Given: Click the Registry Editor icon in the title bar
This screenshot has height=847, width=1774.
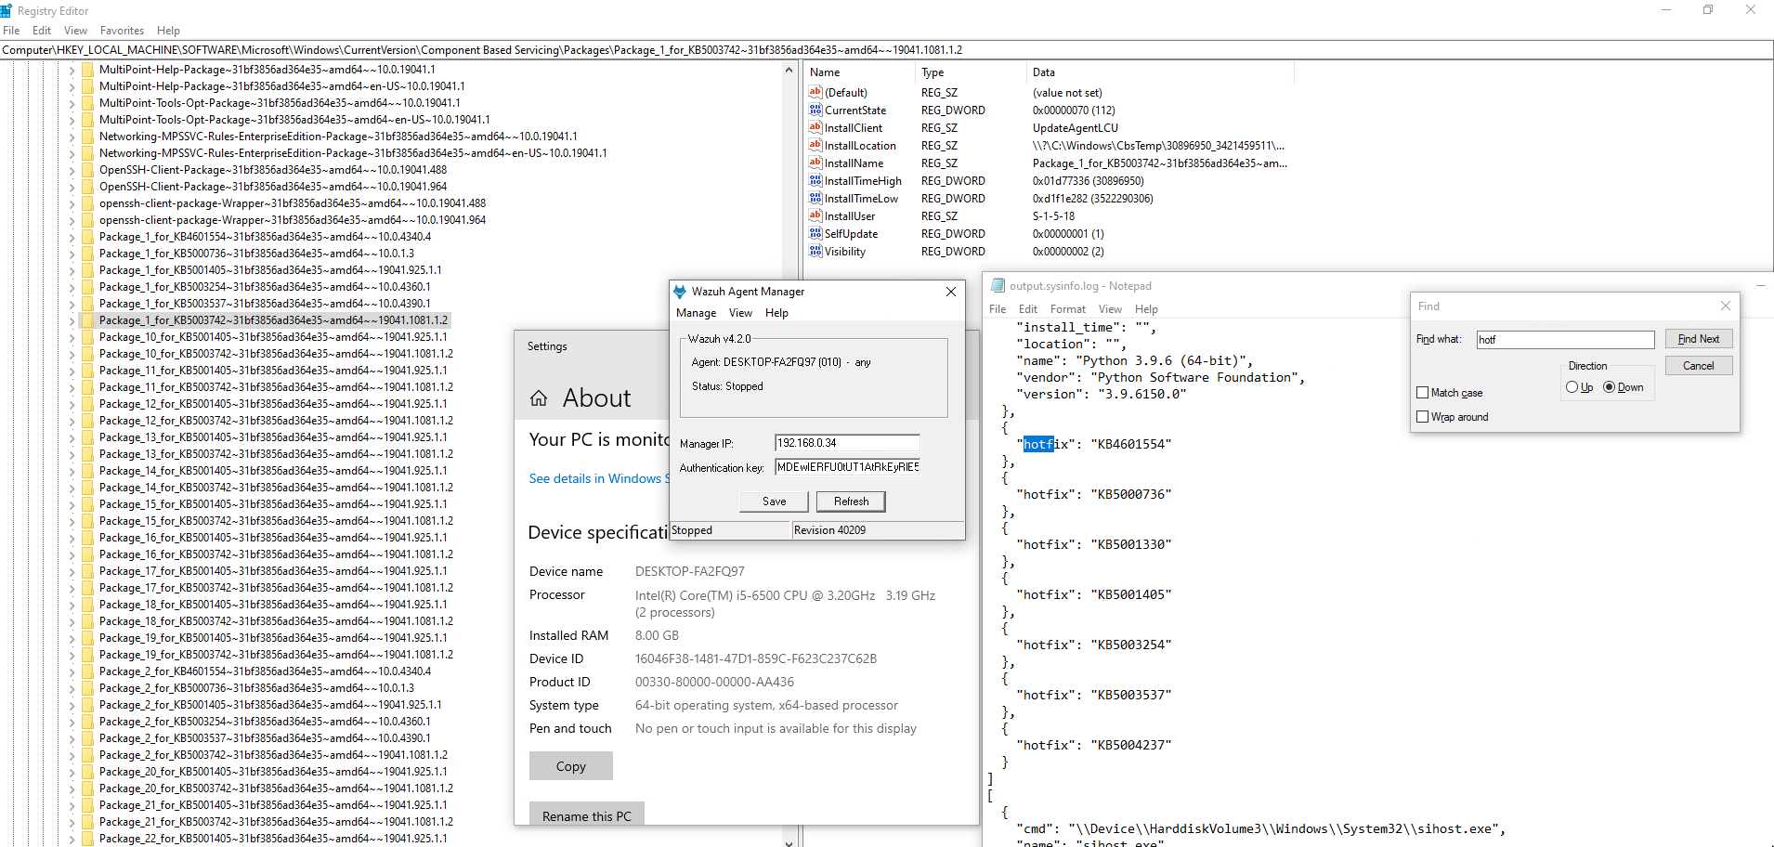Looking at the screenshot, I should pos(8,9).
